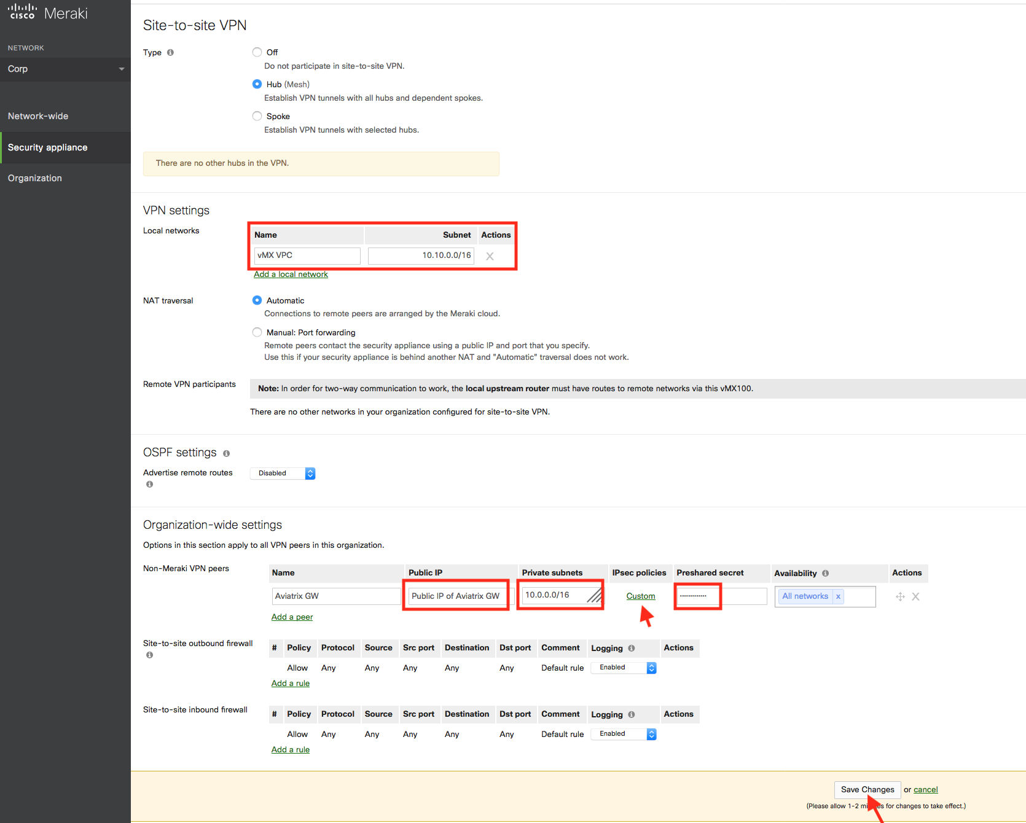
Task: Click outbound firewall Allow policy cell
Action: [x=297, y=668]
